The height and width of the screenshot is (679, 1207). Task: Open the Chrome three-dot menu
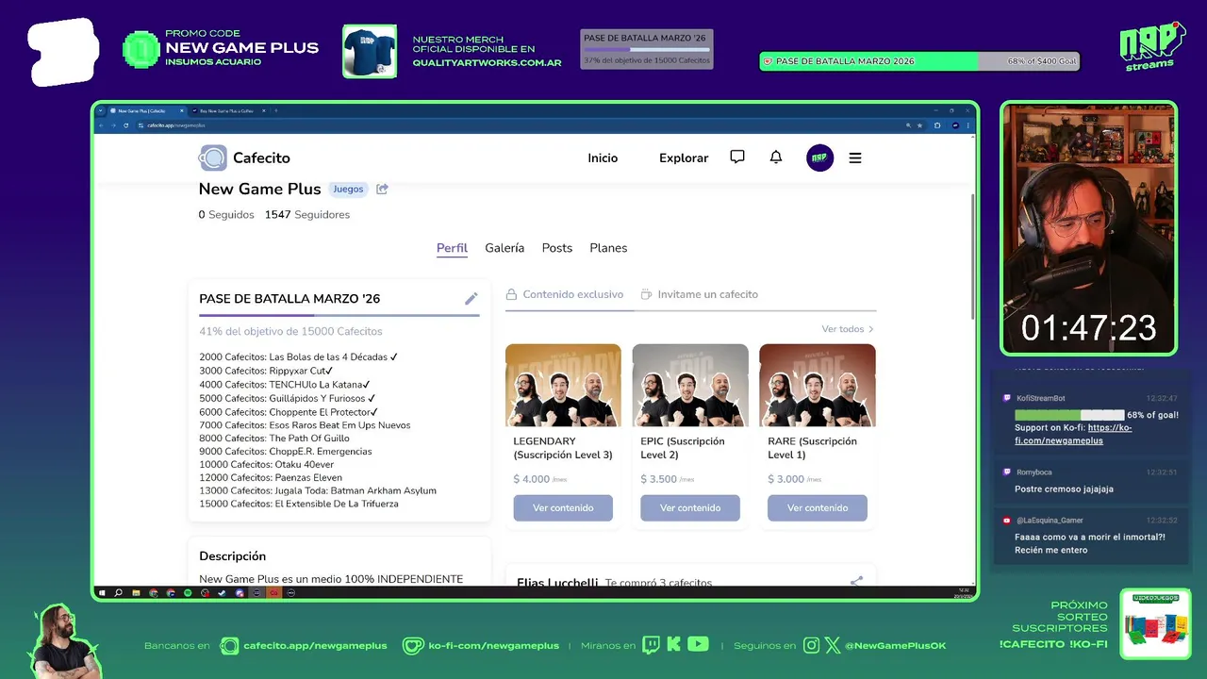(x=968, y=125)
